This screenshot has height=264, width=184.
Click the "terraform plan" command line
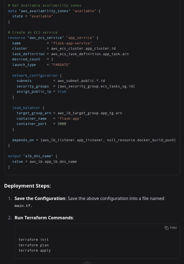tap(33, 245)
